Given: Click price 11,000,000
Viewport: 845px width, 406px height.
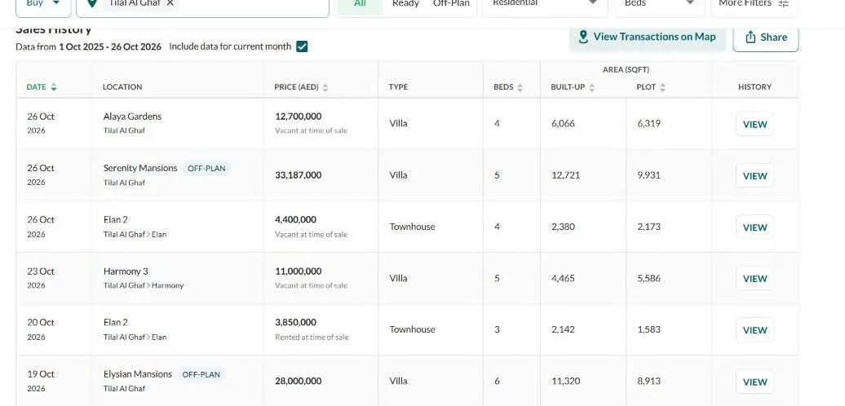Looking at the screenshot, I should point(298,271).
